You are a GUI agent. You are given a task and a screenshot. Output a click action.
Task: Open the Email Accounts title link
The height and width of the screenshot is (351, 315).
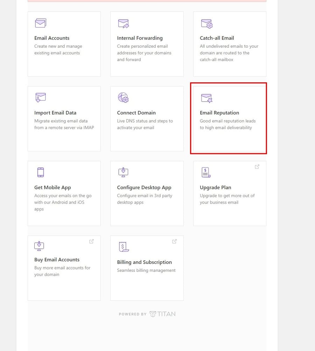coord(52,38)
